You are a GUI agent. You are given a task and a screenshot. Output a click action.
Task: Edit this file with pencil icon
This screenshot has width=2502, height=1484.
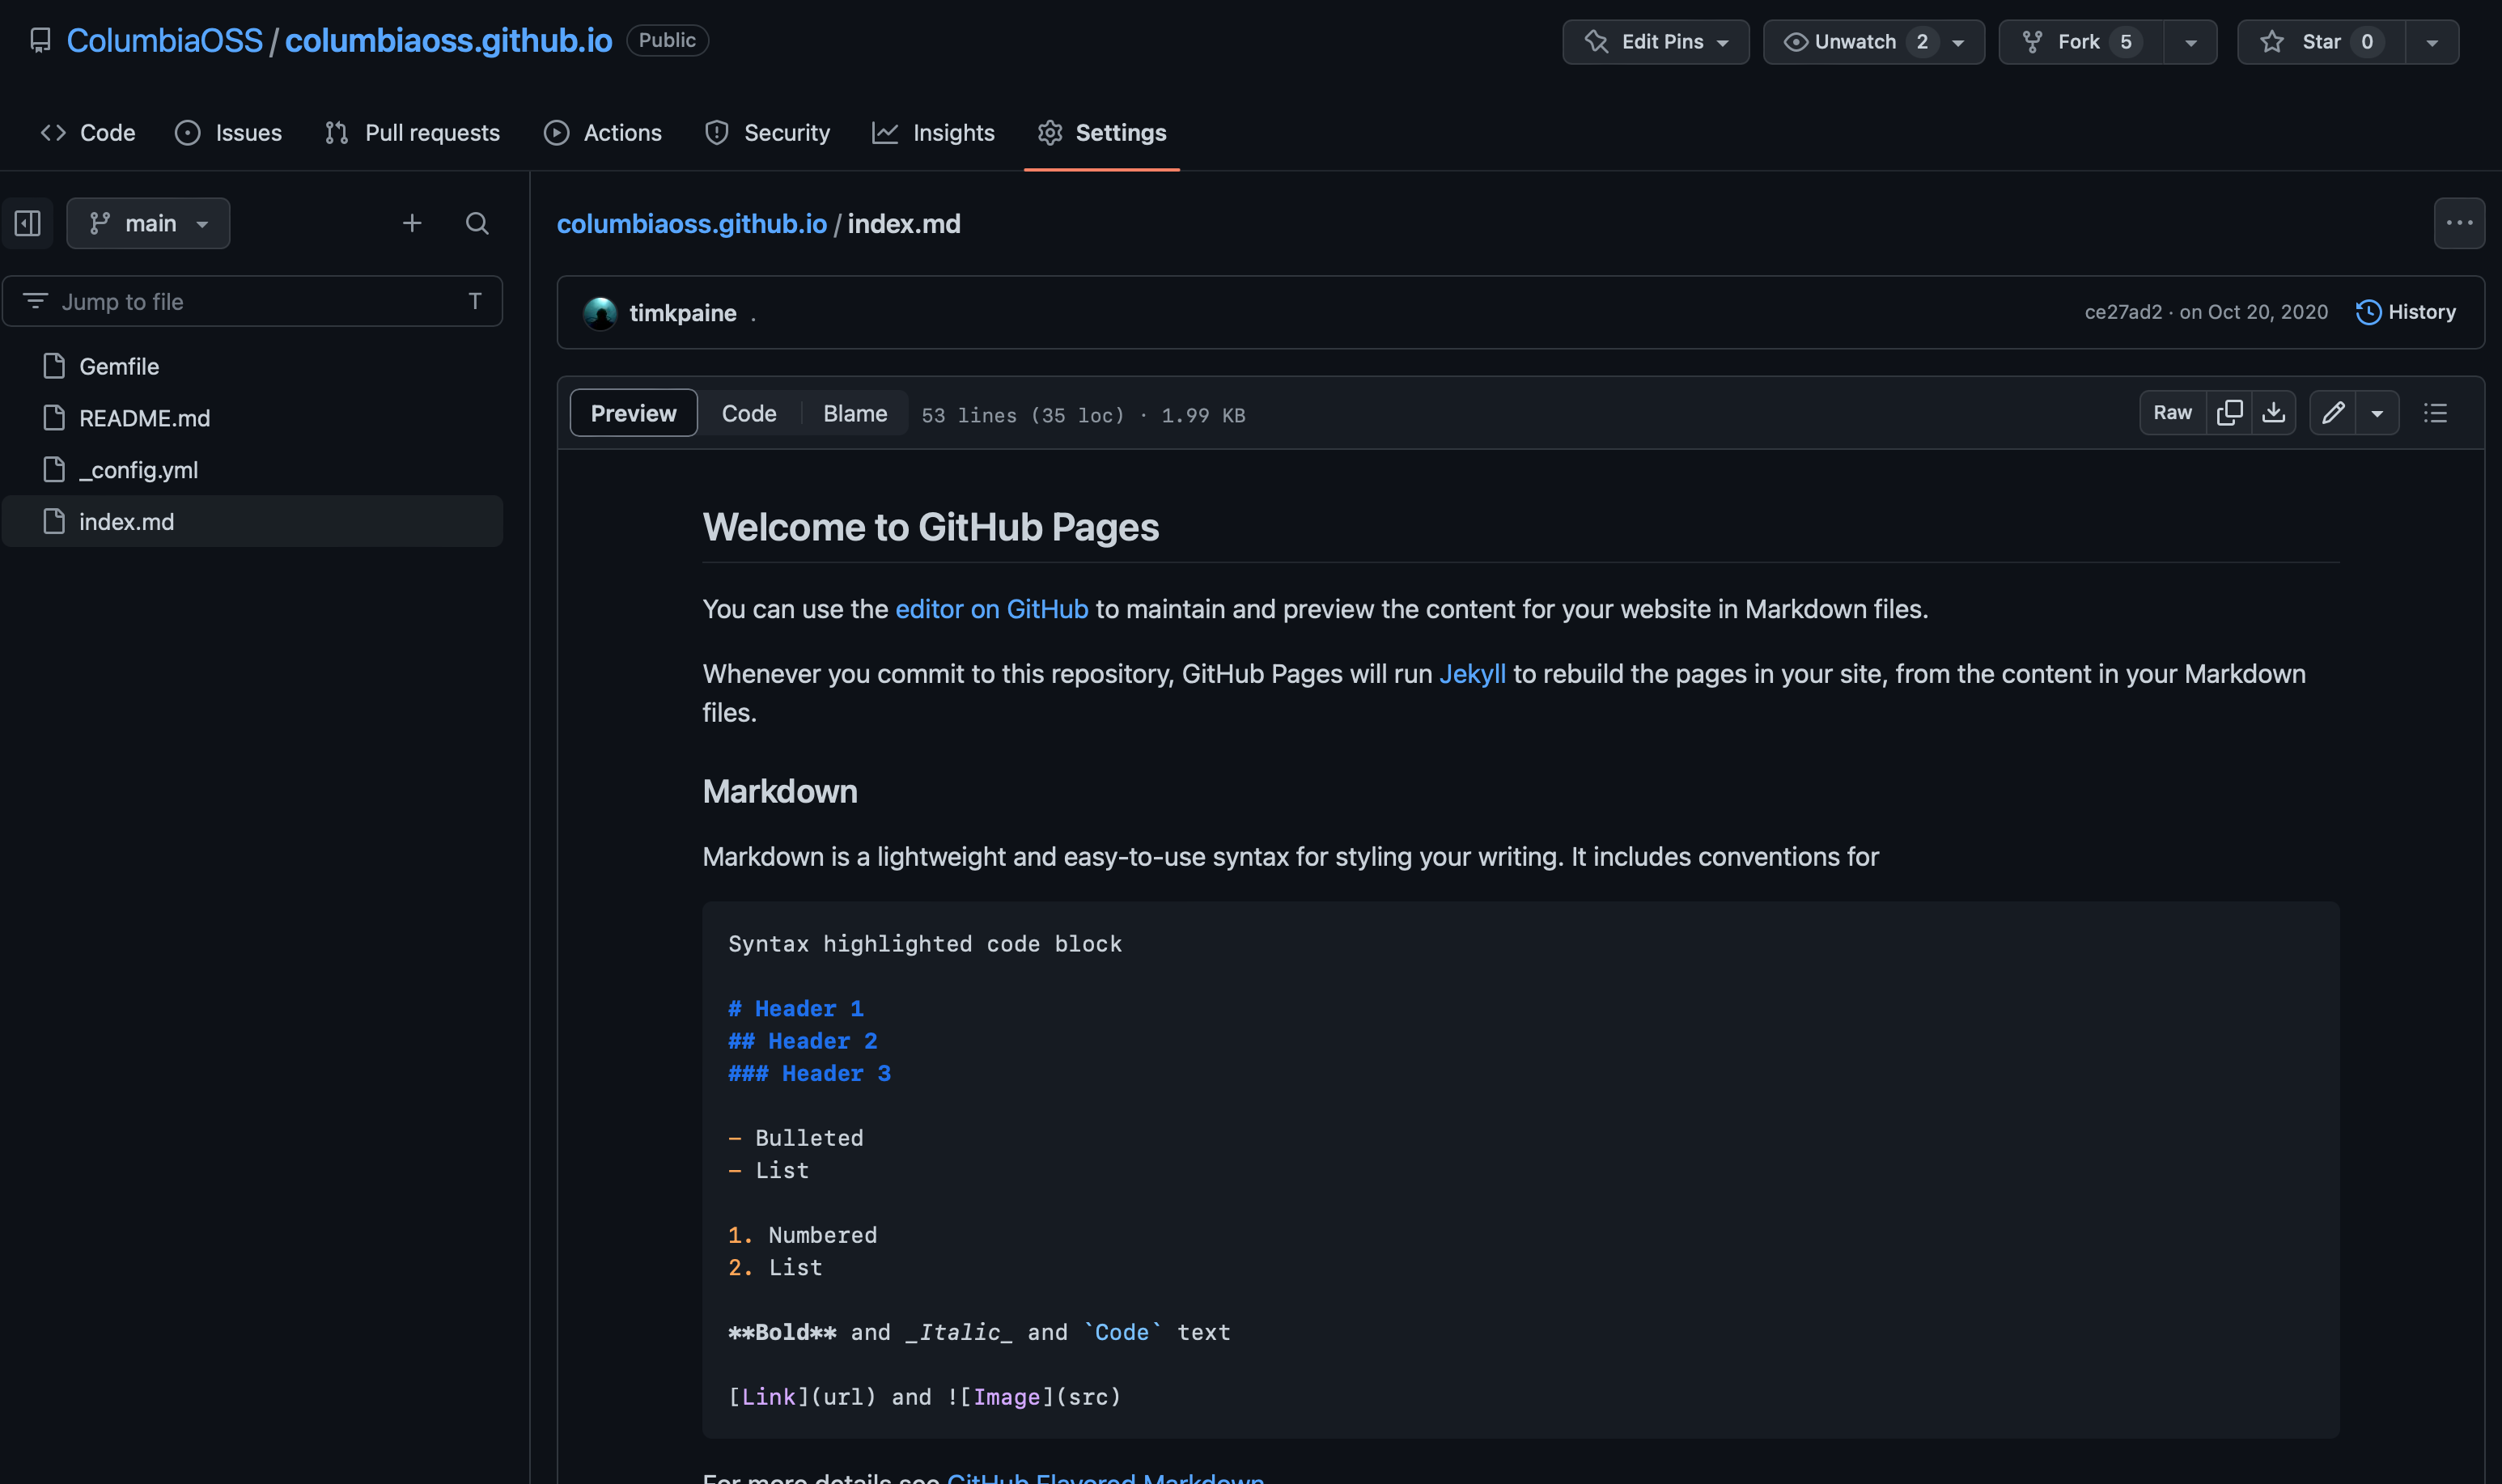[2332, 413]
